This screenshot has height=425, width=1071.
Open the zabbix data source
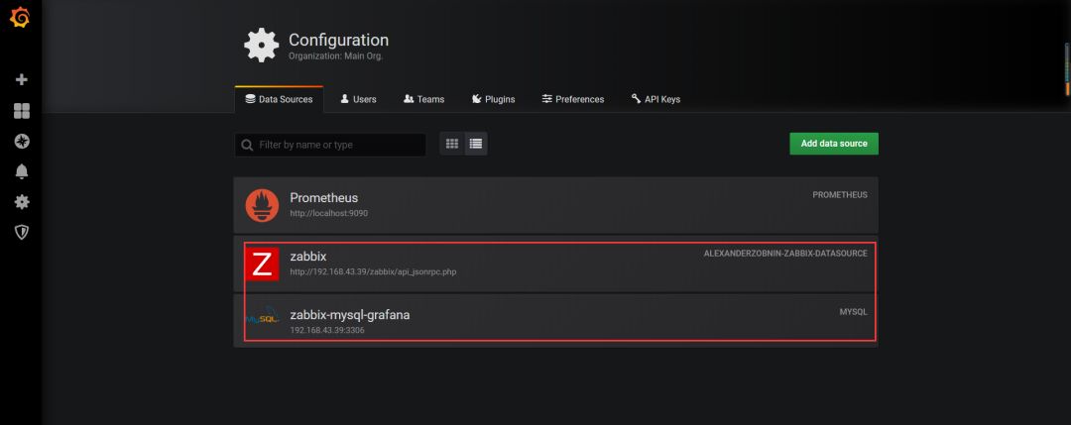pyautogui.click(x=556, y=264)
